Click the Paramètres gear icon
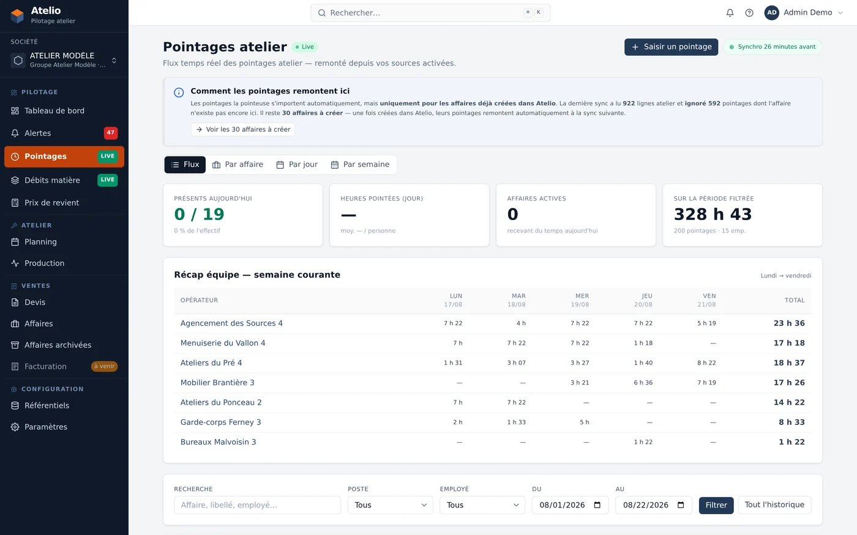 [x=15, y=427]
